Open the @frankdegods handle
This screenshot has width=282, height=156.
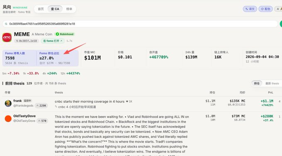pyautogui.click(x=23, y=106)
